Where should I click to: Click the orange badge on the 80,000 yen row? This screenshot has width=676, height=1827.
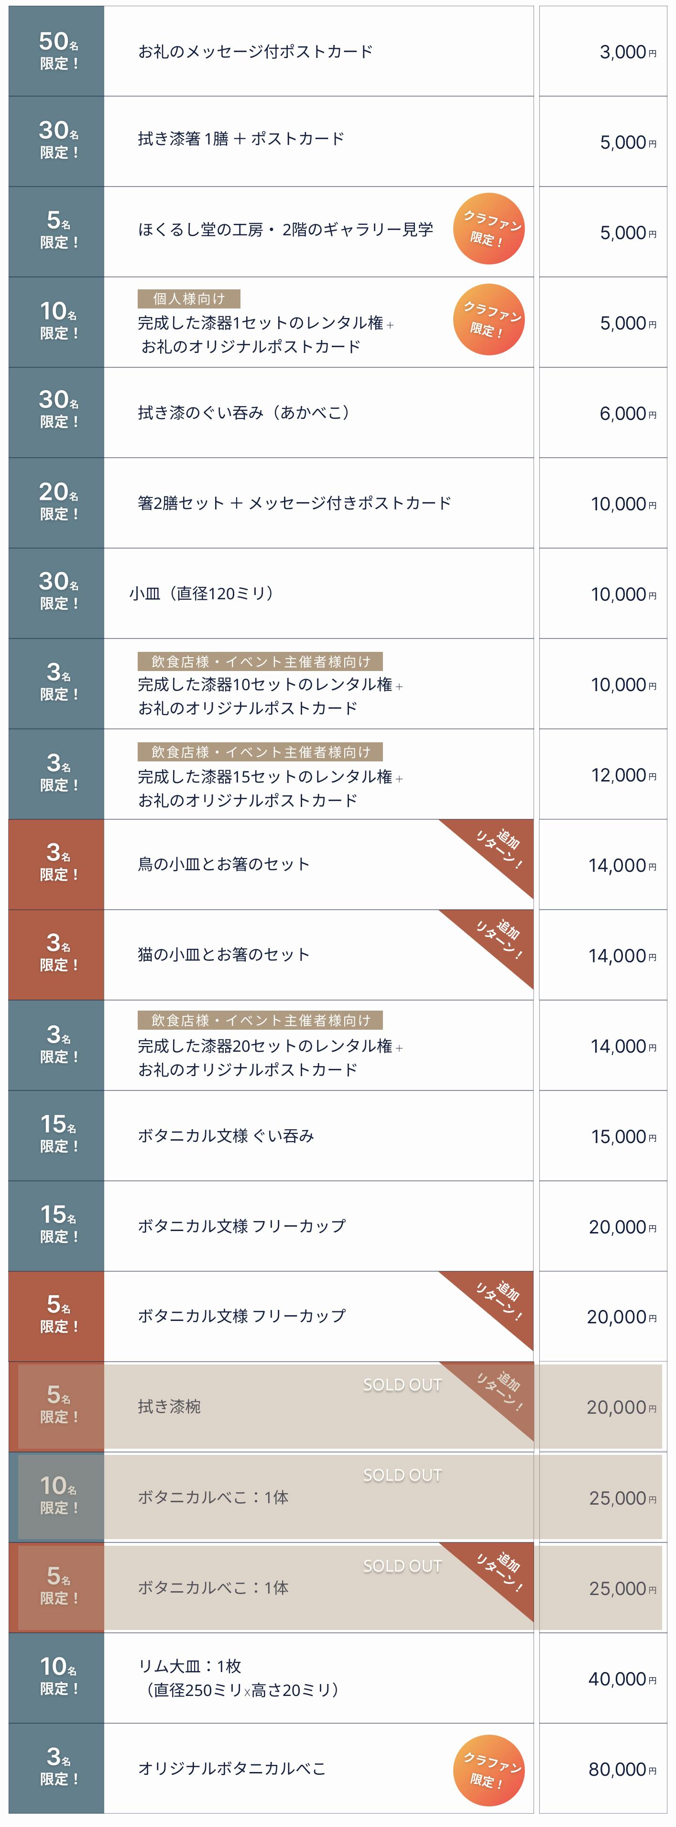(x=488, y=1770)
